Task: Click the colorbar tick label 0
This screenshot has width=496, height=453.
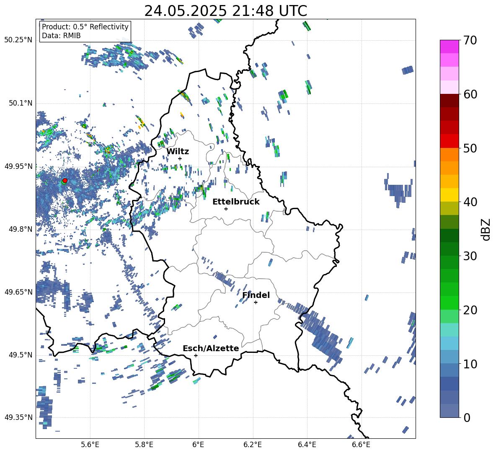Action: pyautogui.click(x=467, y=417)
